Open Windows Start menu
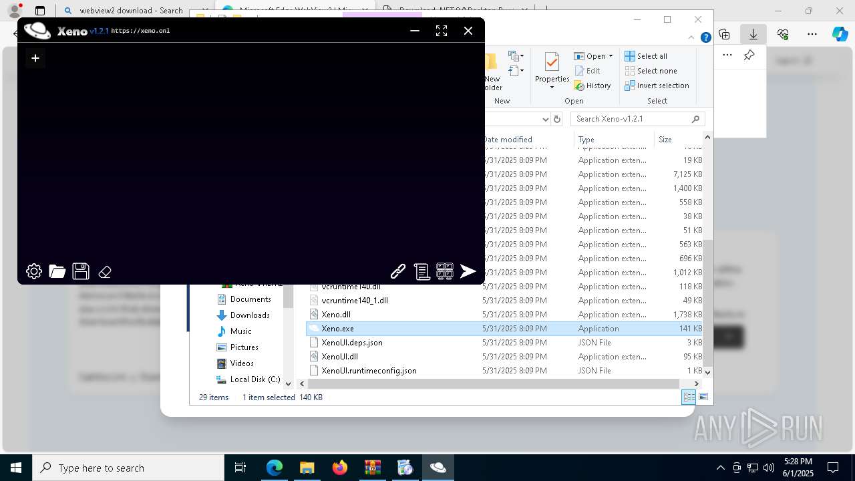Screen dimensions: 855x481 (x=16, y=468)
